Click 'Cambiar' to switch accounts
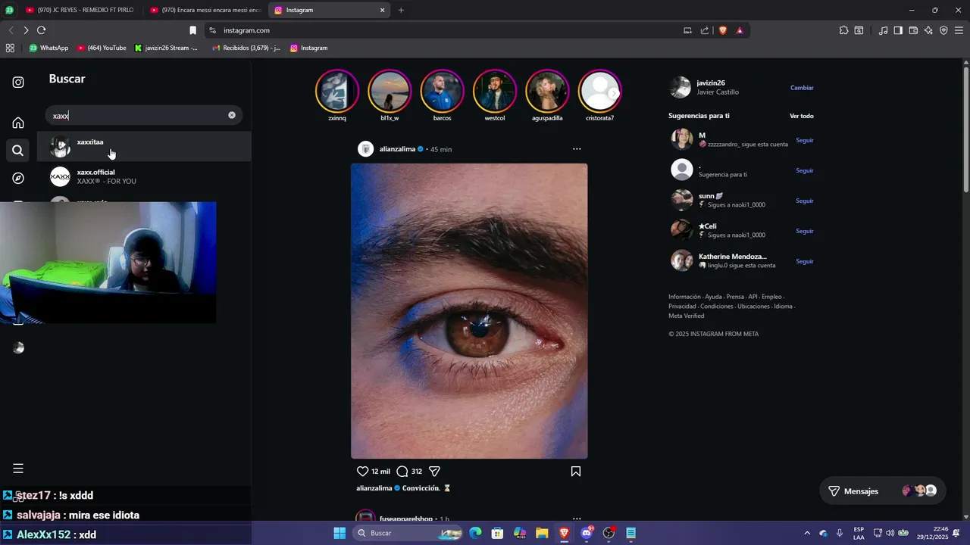The height and width of the screenshot is (545, 970). tap(802, 88)
